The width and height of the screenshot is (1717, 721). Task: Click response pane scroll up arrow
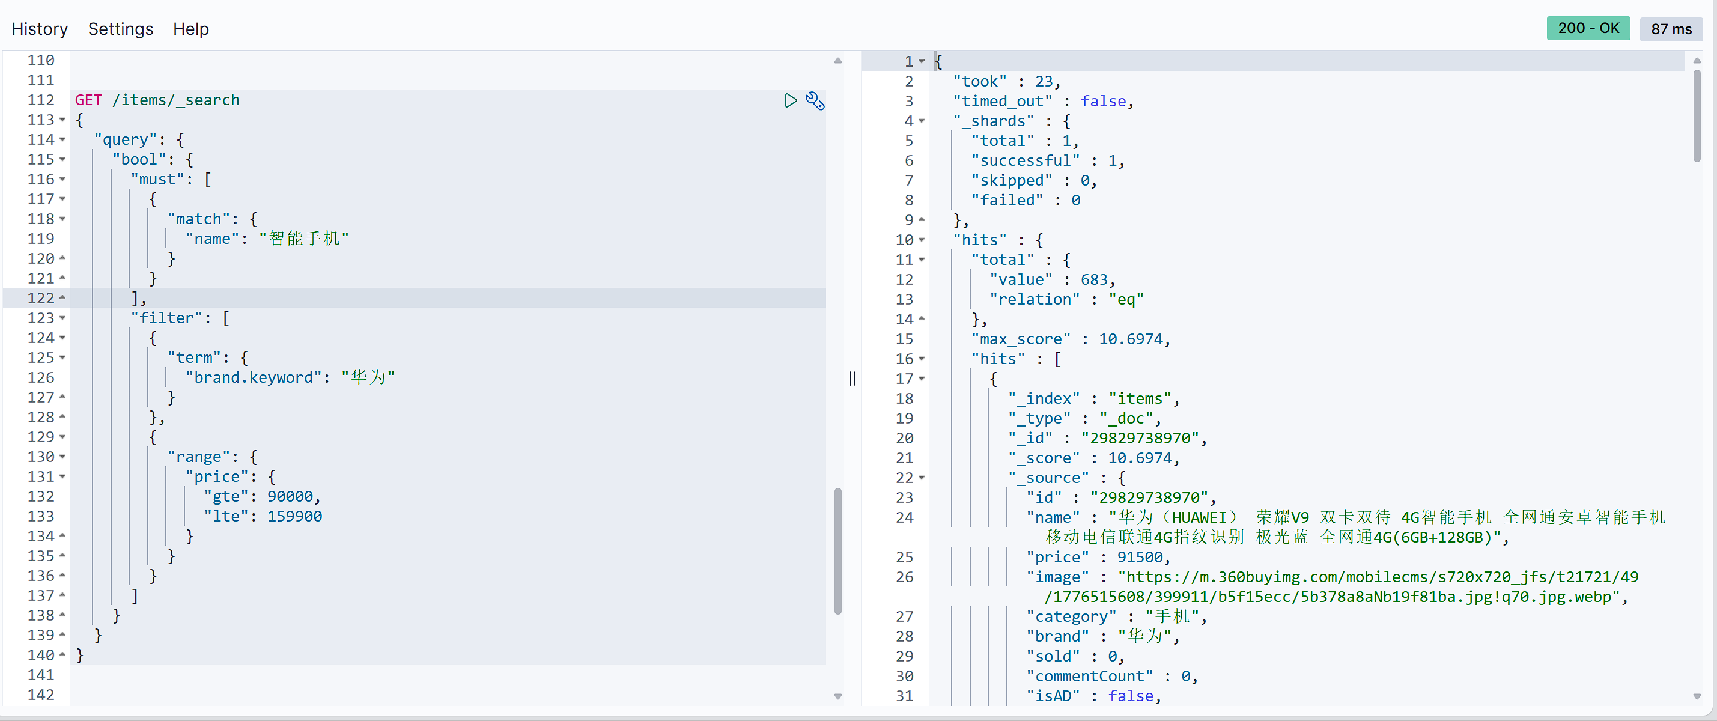click(x=1697, y=61)
